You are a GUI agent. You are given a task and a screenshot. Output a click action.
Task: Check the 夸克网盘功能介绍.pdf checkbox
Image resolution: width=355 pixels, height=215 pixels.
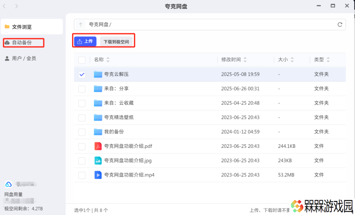(82, 147)
